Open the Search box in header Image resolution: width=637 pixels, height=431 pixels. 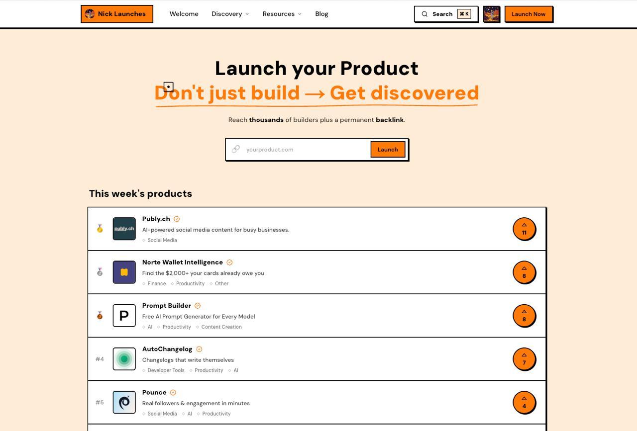click(x=446, y=14)
